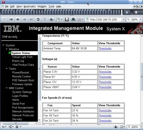Click the view mode screen icon
This screenshot has width=143, height=130.
click(79, 20)
